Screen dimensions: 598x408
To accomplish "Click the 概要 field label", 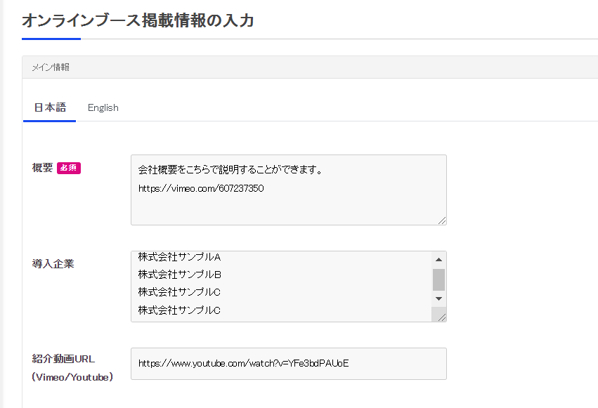I will click(42, 168).
